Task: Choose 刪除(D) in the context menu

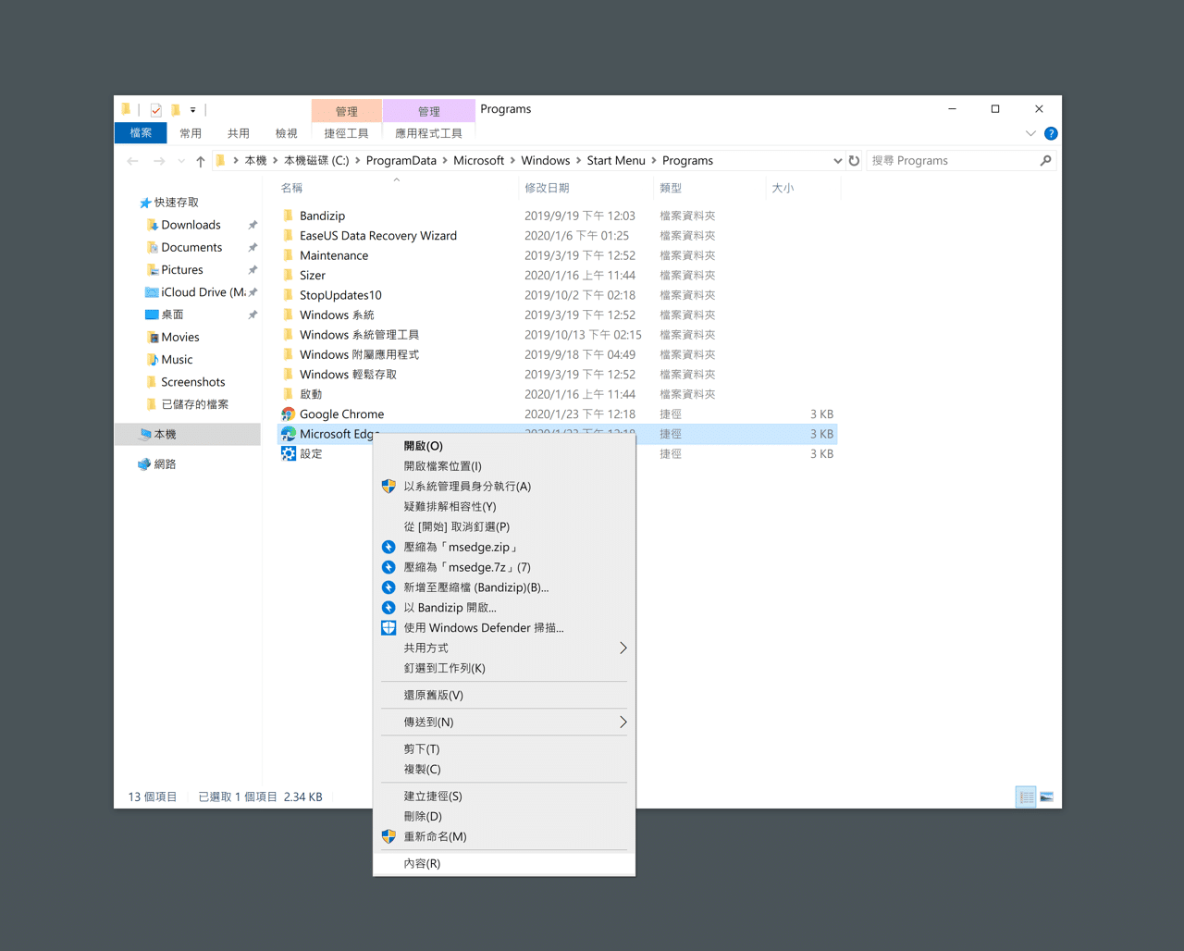Action: click(x=504, y=817)
